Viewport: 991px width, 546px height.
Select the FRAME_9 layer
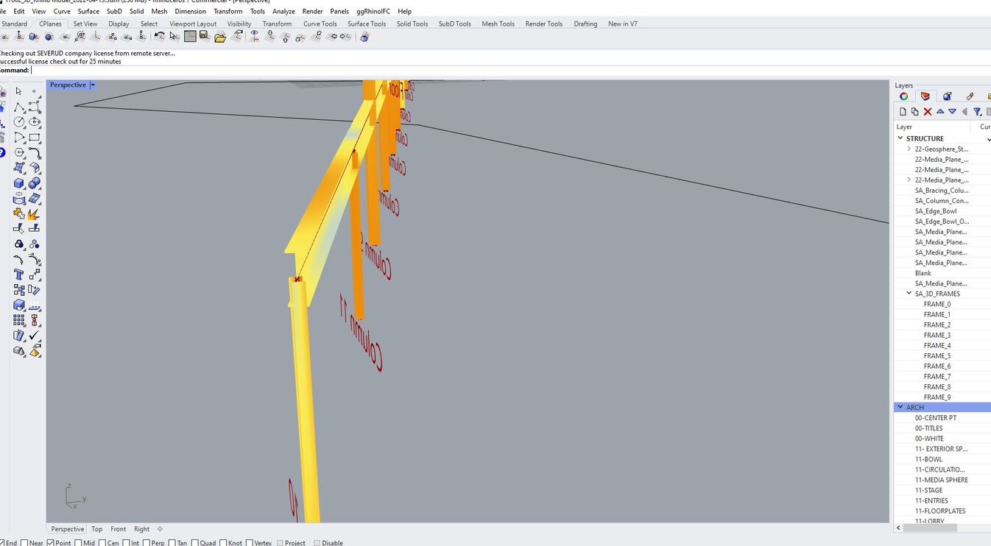pos(937,397)
